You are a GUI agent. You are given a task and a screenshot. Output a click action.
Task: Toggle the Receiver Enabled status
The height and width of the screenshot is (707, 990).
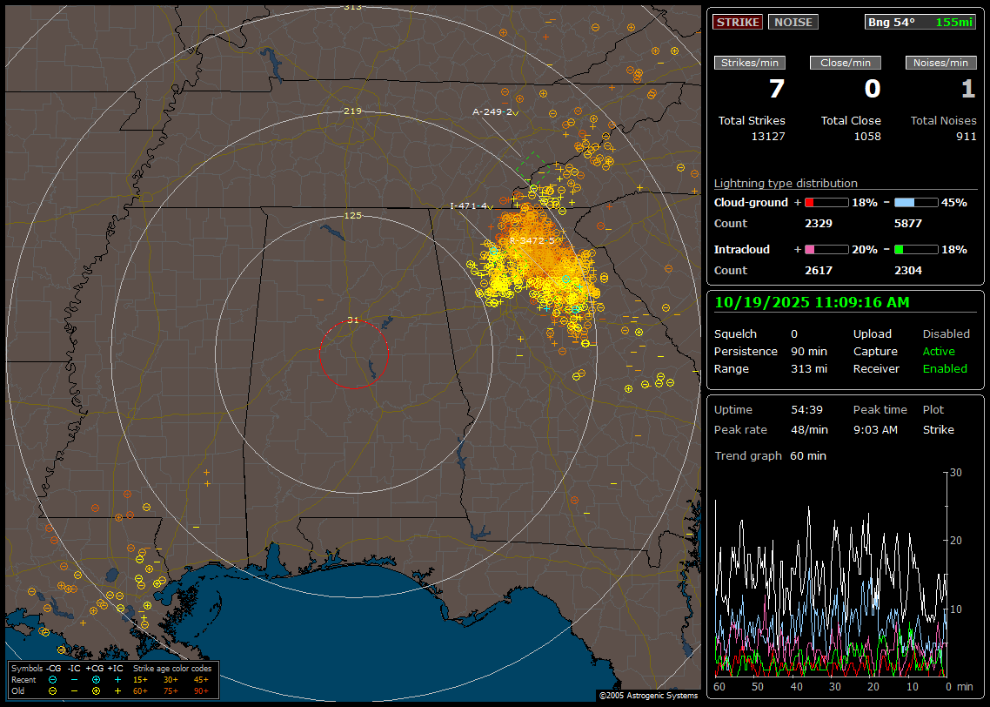tap(945, 368)
